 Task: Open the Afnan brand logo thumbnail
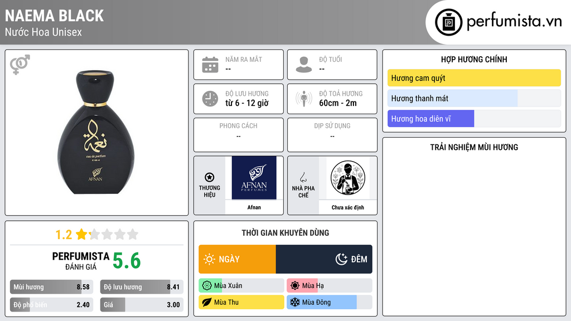tap(254, 178)
